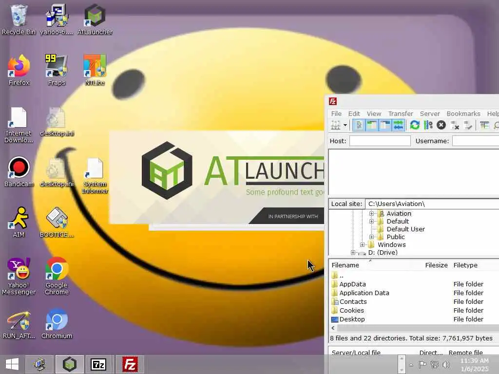Select the Recycle Bin desktop icon

point(19,19)
